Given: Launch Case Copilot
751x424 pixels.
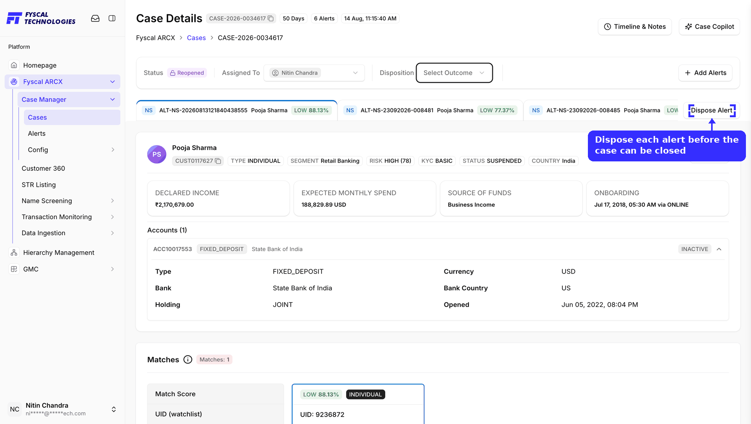Looking at the screenshot, I should 709,27.
